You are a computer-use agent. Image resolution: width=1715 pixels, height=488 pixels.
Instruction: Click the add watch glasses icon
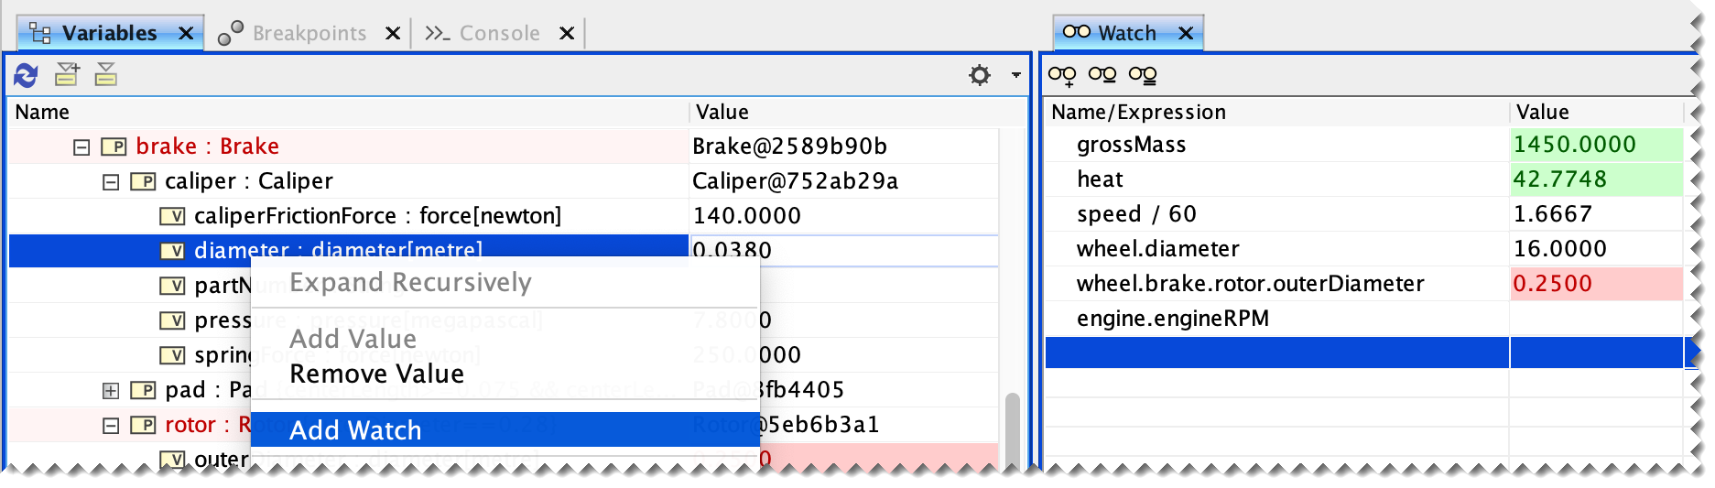point(1062,76)
